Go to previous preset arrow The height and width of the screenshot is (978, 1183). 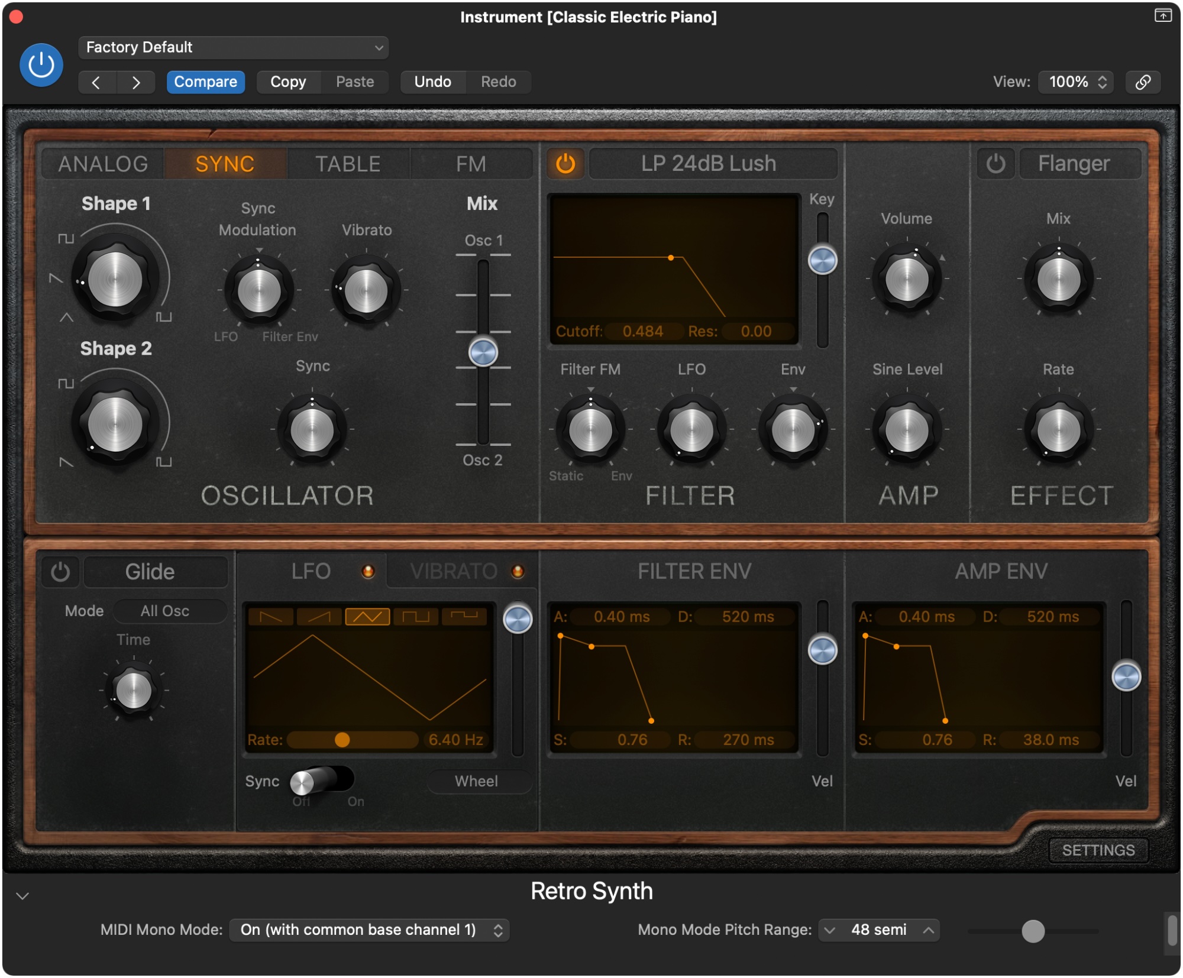click(x=97, y=82)
